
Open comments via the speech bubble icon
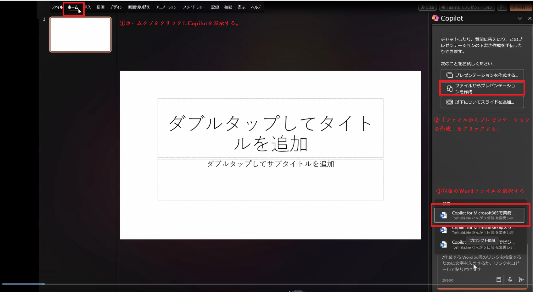[502, 7]
